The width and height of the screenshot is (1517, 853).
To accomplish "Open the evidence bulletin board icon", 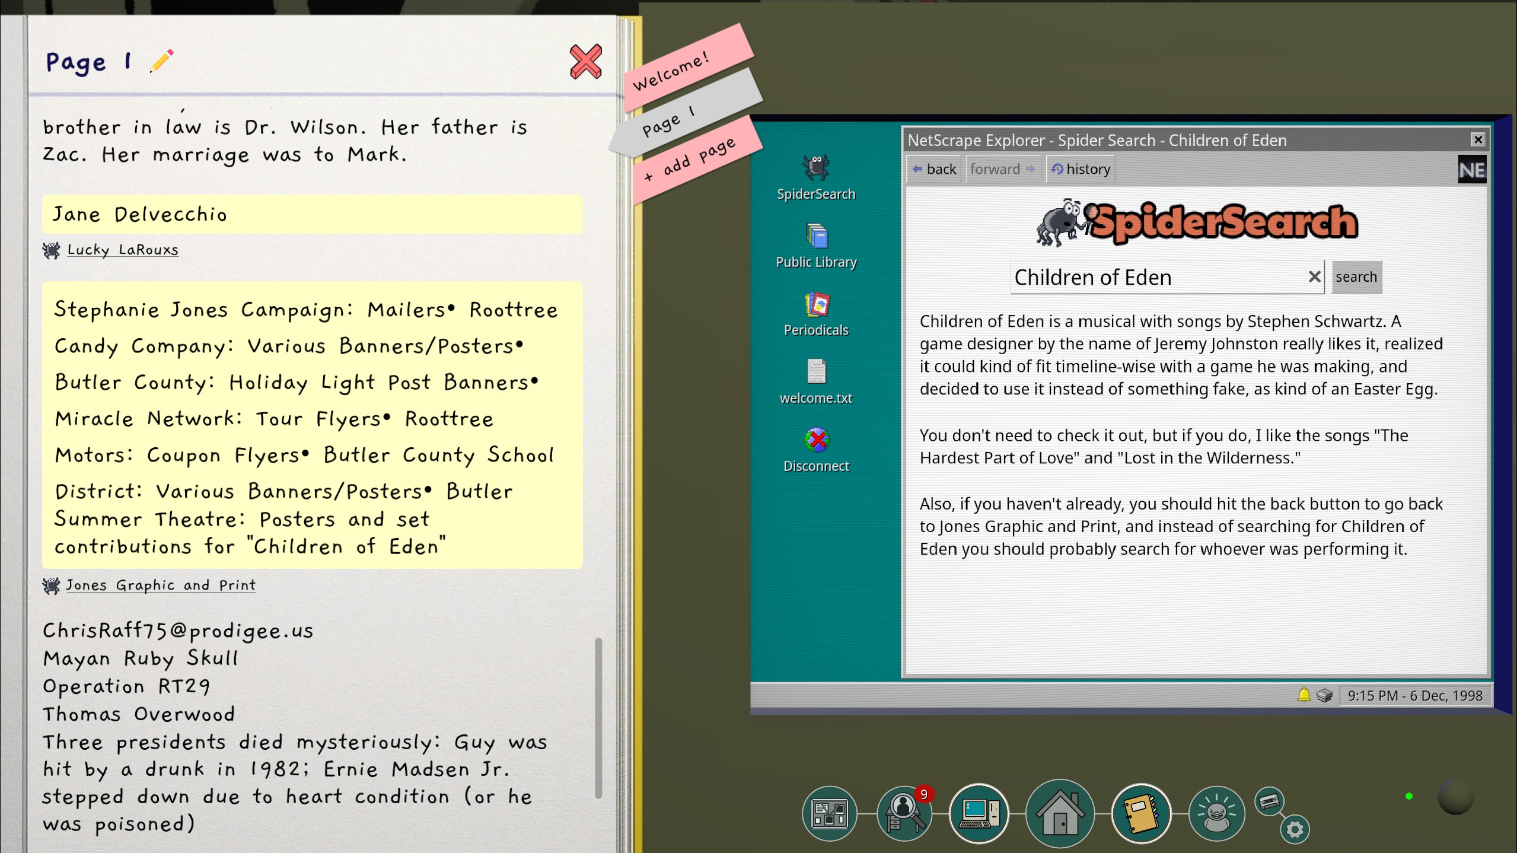I will [829, 813].
